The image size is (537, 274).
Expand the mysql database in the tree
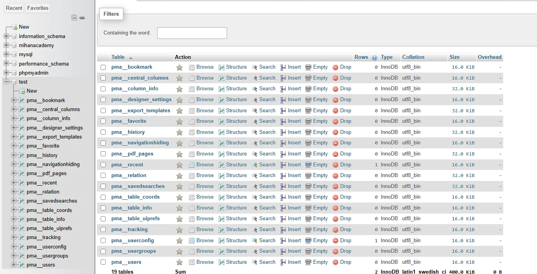point(5,54)
